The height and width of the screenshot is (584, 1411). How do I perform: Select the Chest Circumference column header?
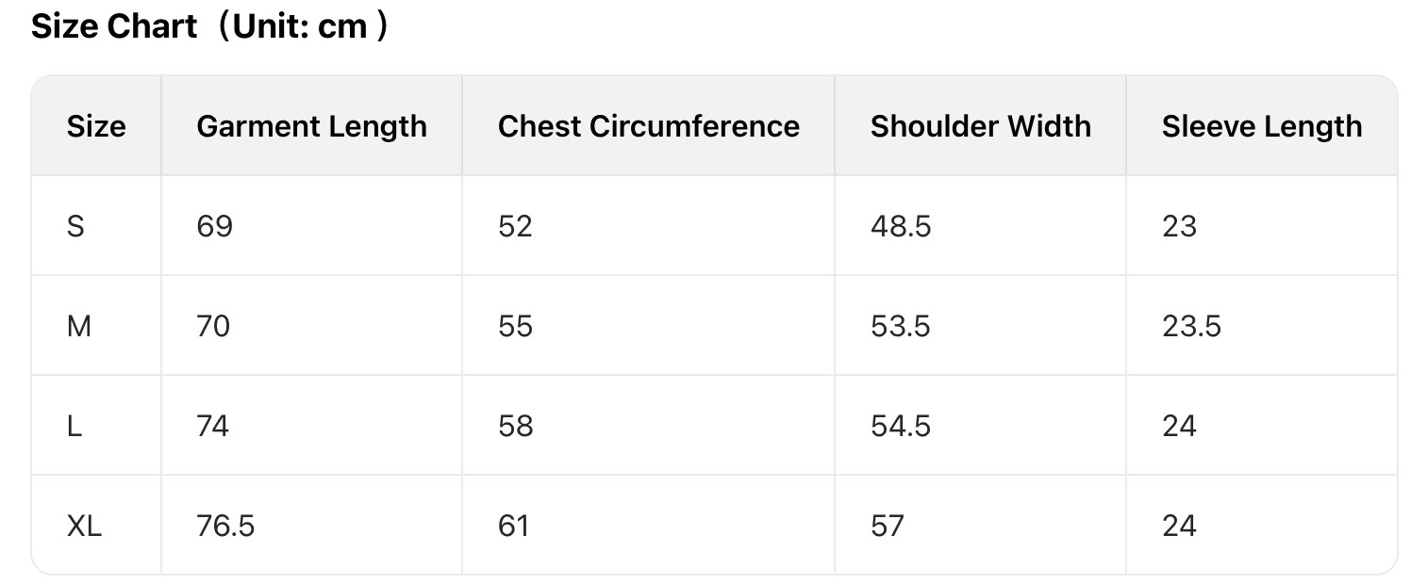coord(648,126)
